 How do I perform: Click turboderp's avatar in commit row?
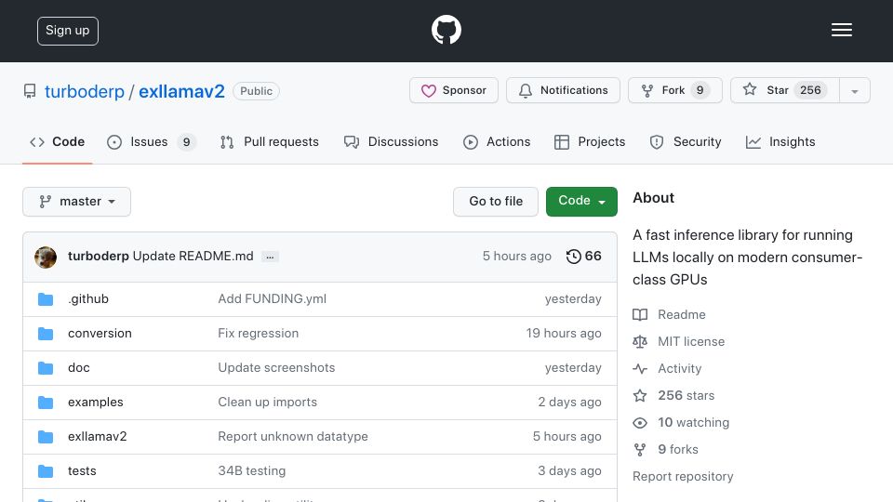coord(46,258)
